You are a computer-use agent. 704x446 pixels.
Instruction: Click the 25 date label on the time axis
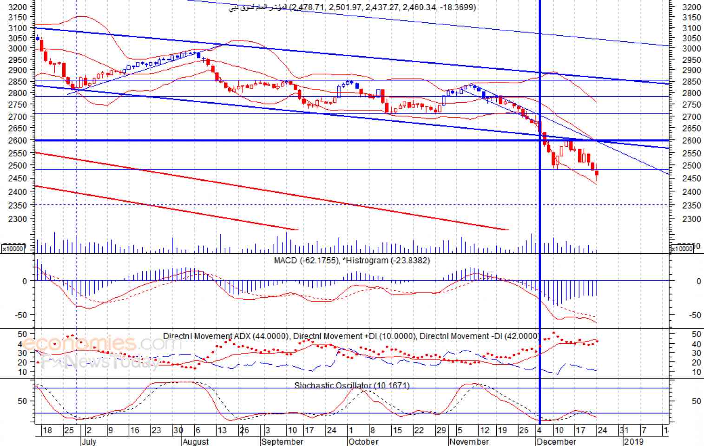[x=69, y=430]
